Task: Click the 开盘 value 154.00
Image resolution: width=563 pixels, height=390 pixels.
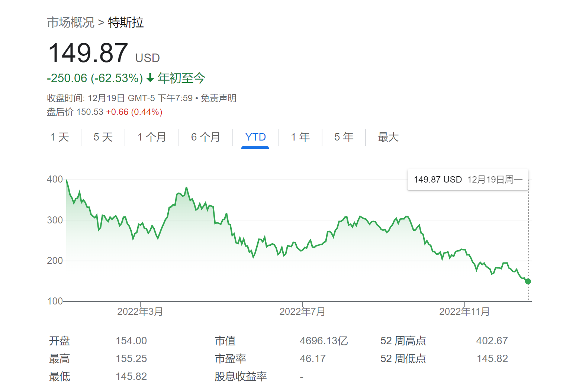Action: [131, 341]
